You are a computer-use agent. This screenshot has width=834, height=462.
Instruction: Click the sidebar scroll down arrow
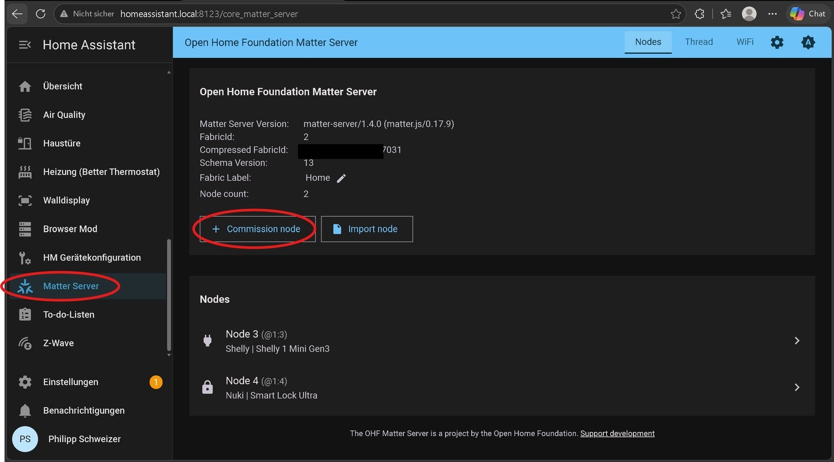coord(169,355)
